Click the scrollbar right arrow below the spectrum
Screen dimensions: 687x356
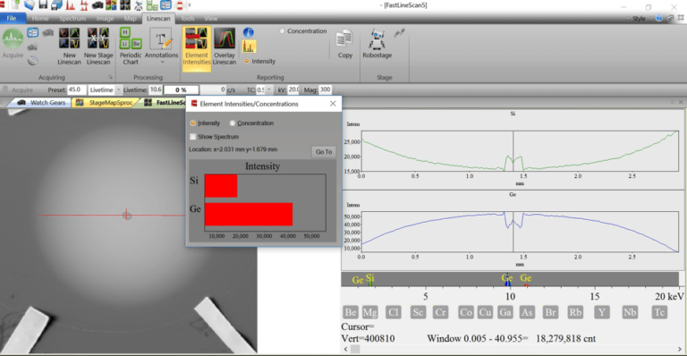[x=680, y=349]
